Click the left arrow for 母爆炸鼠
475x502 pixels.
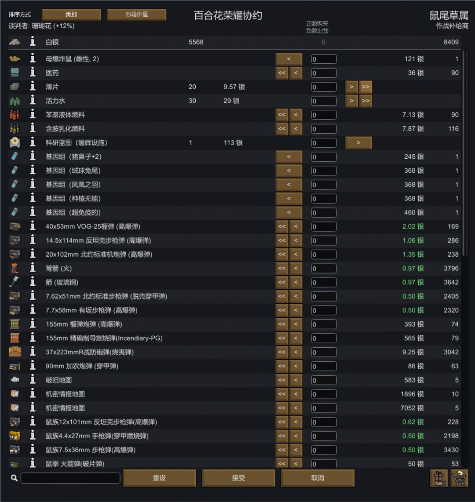coord(289,59)
